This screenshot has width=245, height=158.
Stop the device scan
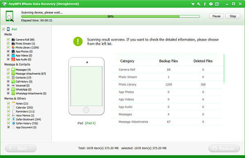tap(233, 16)
